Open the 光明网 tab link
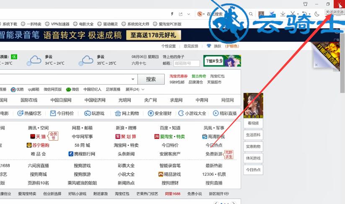The width and height of the screenshot is (345, 204). tap(125, 100)
